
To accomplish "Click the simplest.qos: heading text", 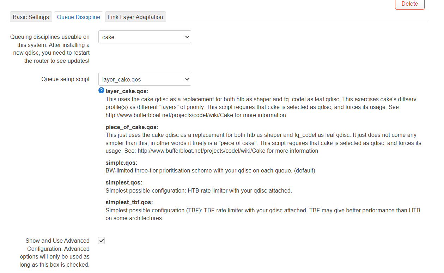I will (124, 183).
